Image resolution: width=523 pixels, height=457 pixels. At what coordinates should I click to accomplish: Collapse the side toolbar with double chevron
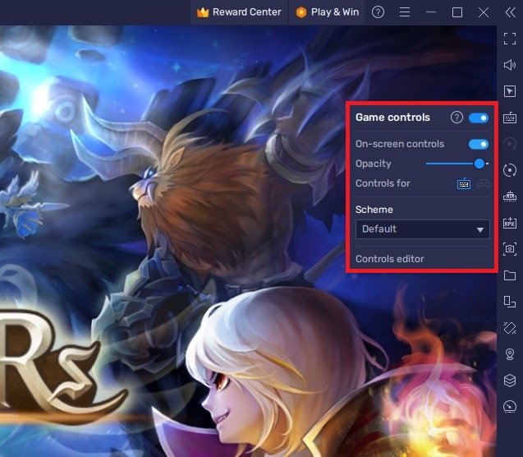tap(510, 12)
